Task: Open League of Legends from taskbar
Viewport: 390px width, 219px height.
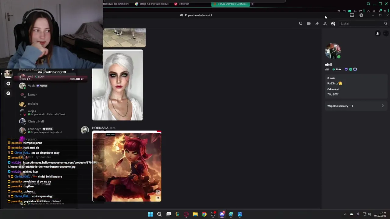Action: (x=177, y=214)
